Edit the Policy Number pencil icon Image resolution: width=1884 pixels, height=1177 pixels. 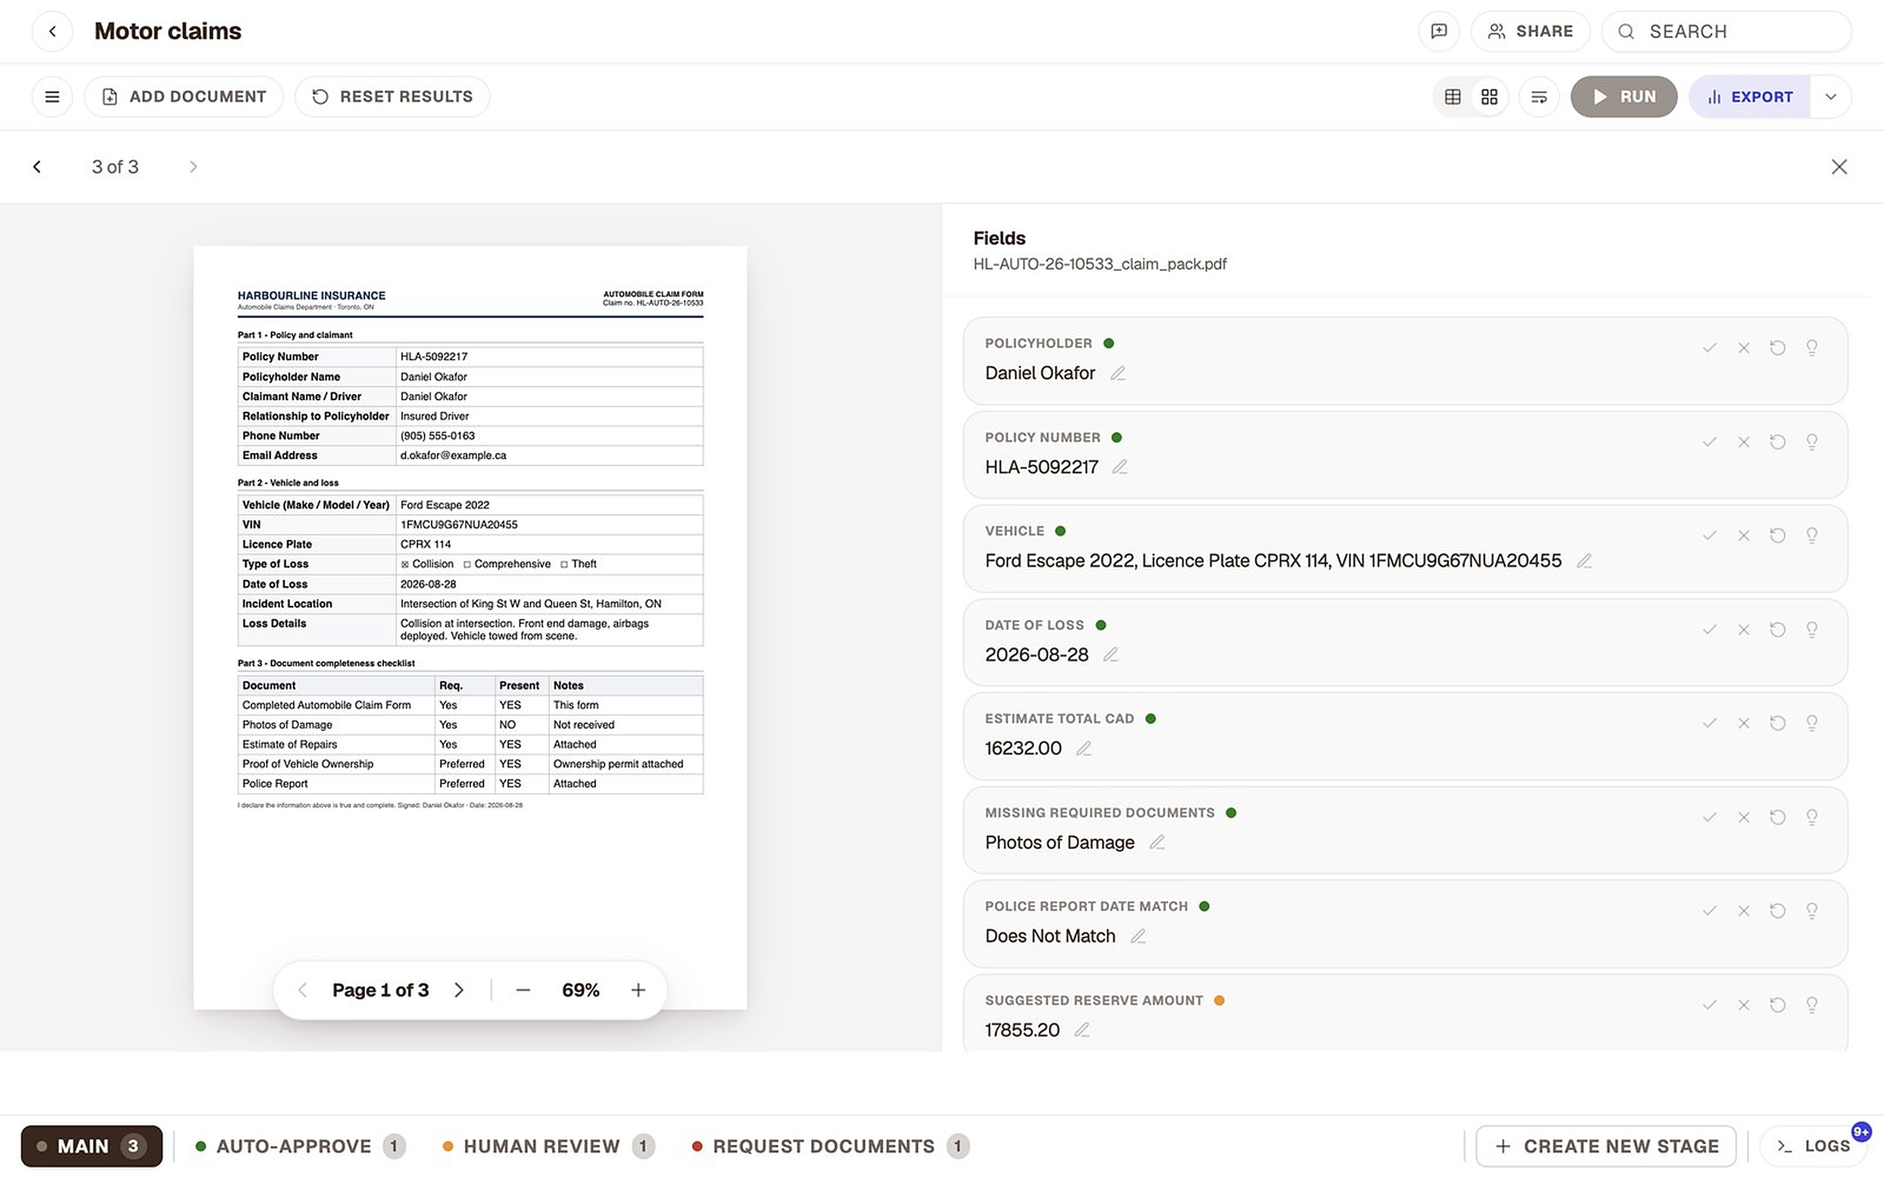click(1119, 467)
